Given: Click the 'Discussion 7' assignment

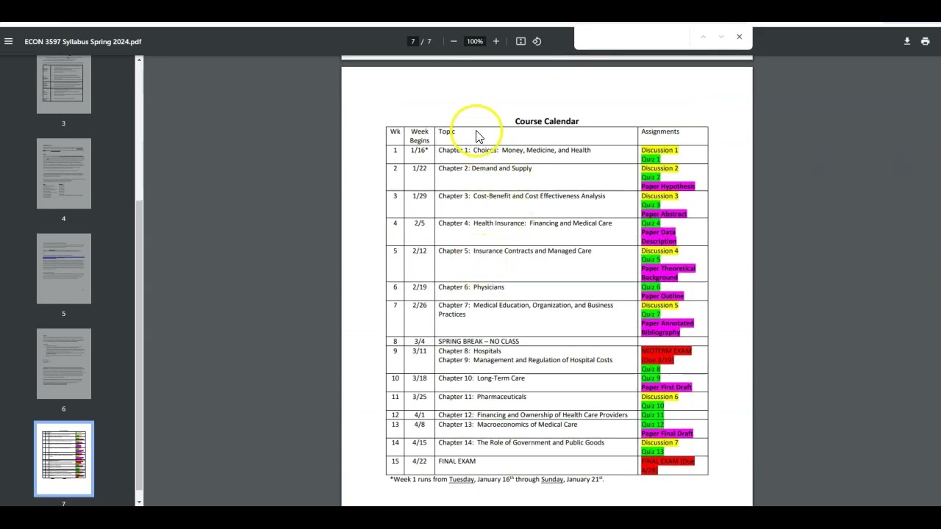Looking at the screenshot, I should point(659,443).
